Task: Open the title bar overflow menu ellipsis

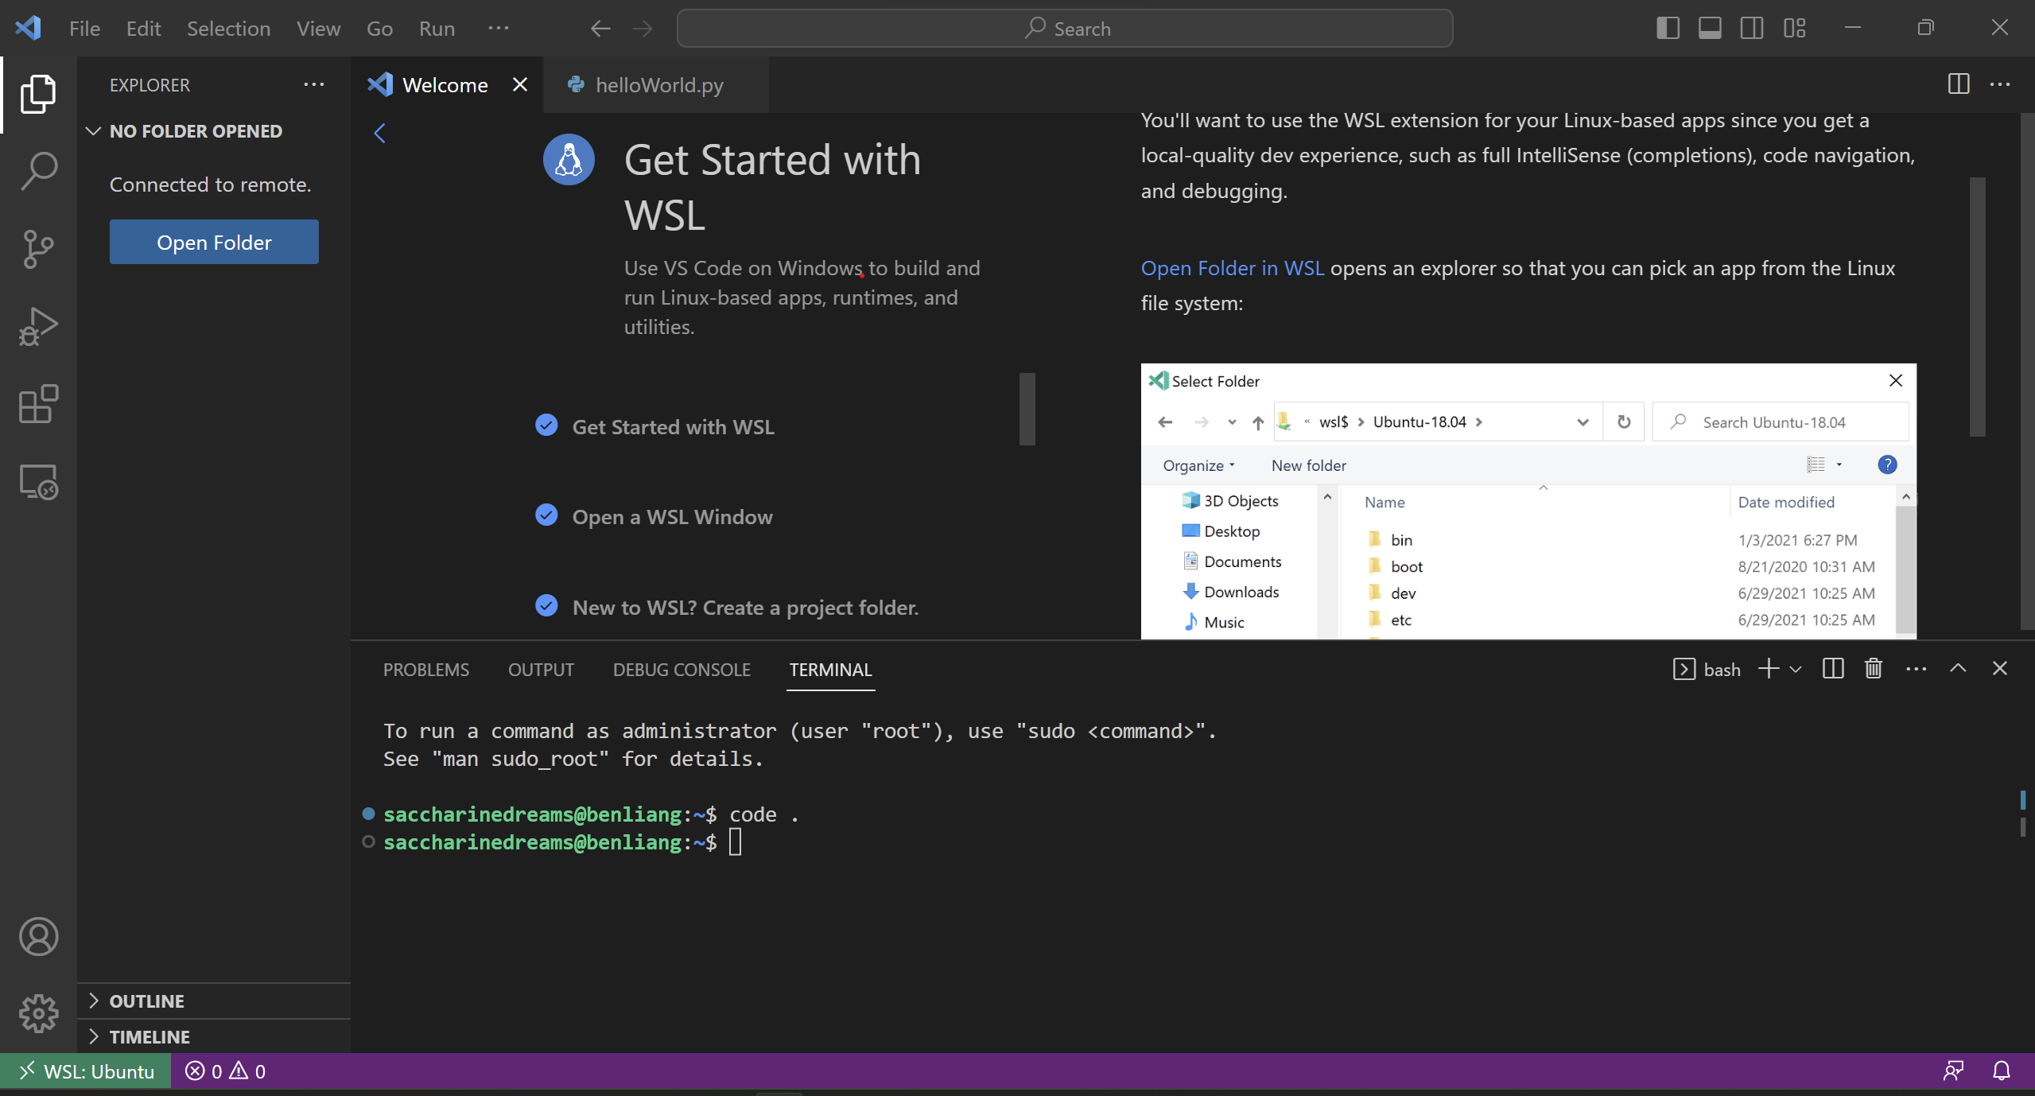Action: coord(499,29)
